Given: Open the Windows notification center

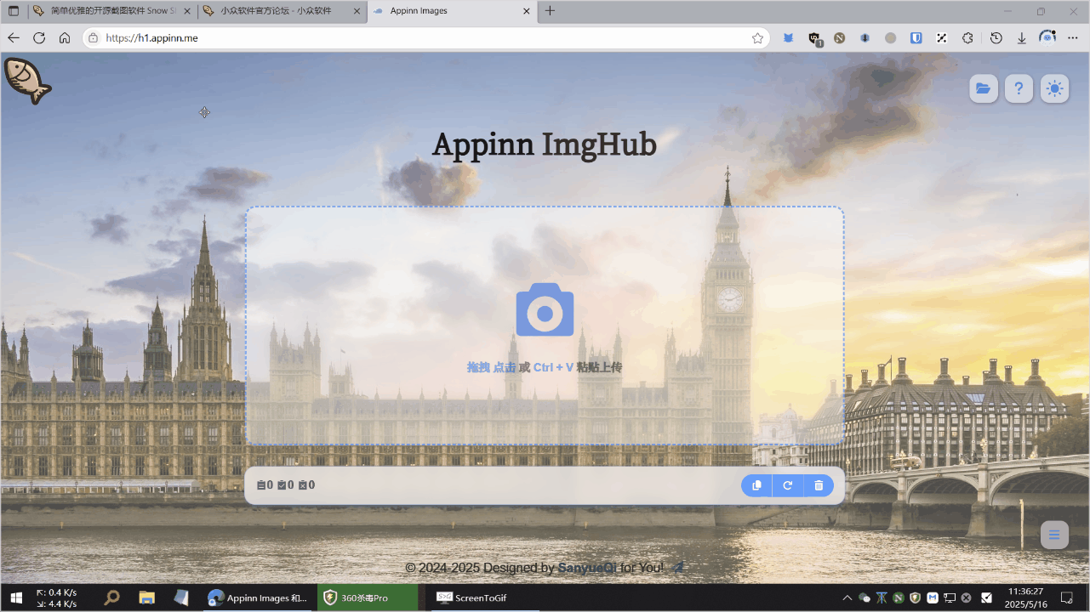Looking at the screenshot, I should [1067, 598].
